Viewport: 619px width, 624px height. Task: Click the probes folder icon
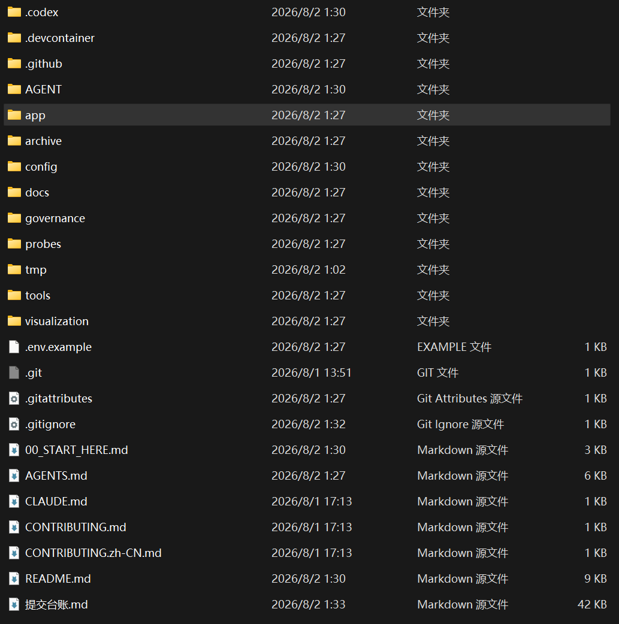(14, 244)
